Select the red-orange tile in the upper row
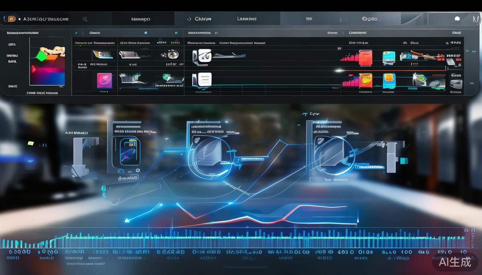Image resolution: width=482 pixels, height=275 pixels. tap(365, 57)
